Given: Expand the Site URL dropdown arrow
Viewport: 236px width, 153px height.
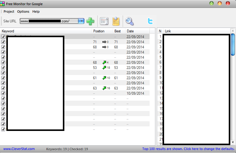Looking at the screenshot, I should point(81,21).
